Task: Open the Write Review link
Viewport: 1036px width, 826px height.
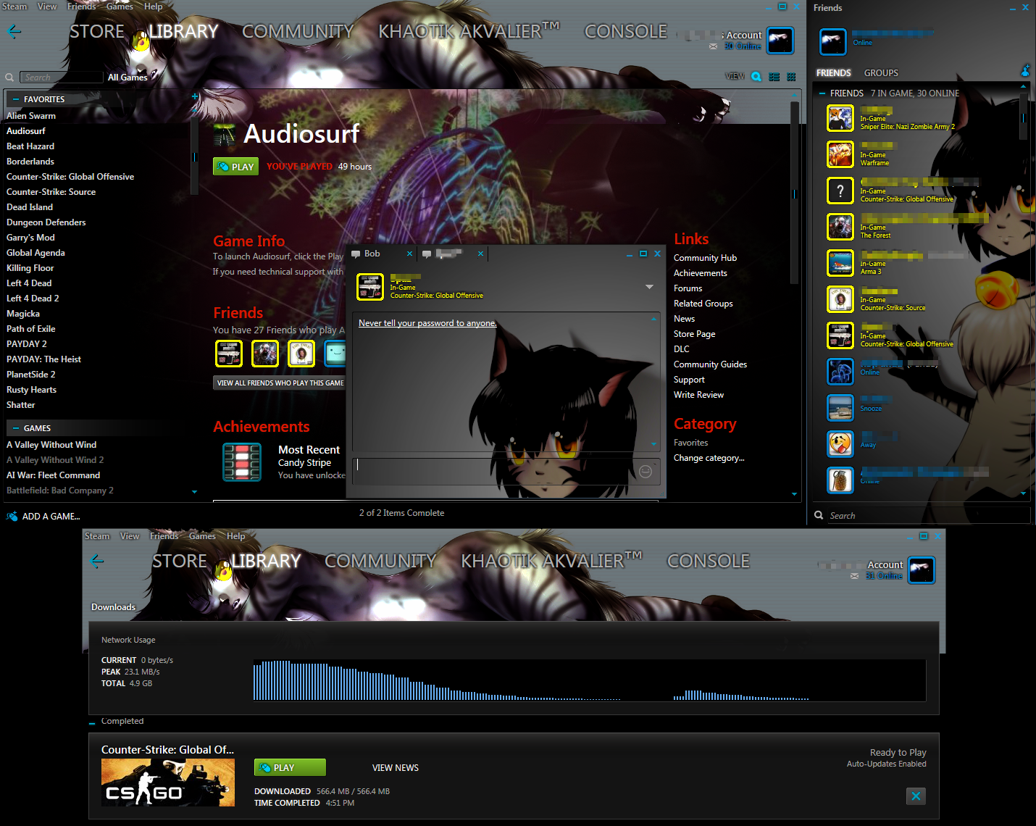Action: coord(698,395)
